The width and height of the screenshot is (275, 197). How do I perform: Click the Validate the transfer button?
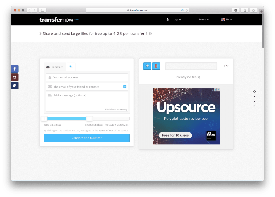pos(86,138)
